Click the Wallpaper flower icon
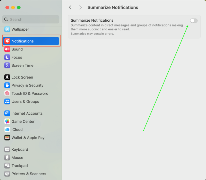Viewport: 206px width, 180px height. pos(7,29)
